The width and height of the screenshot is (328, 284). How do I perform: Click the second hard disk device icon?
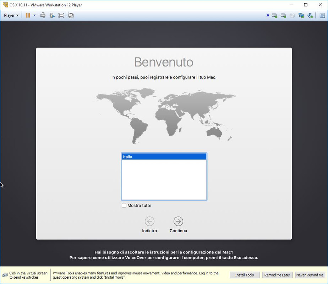click(x=283, y=16)
